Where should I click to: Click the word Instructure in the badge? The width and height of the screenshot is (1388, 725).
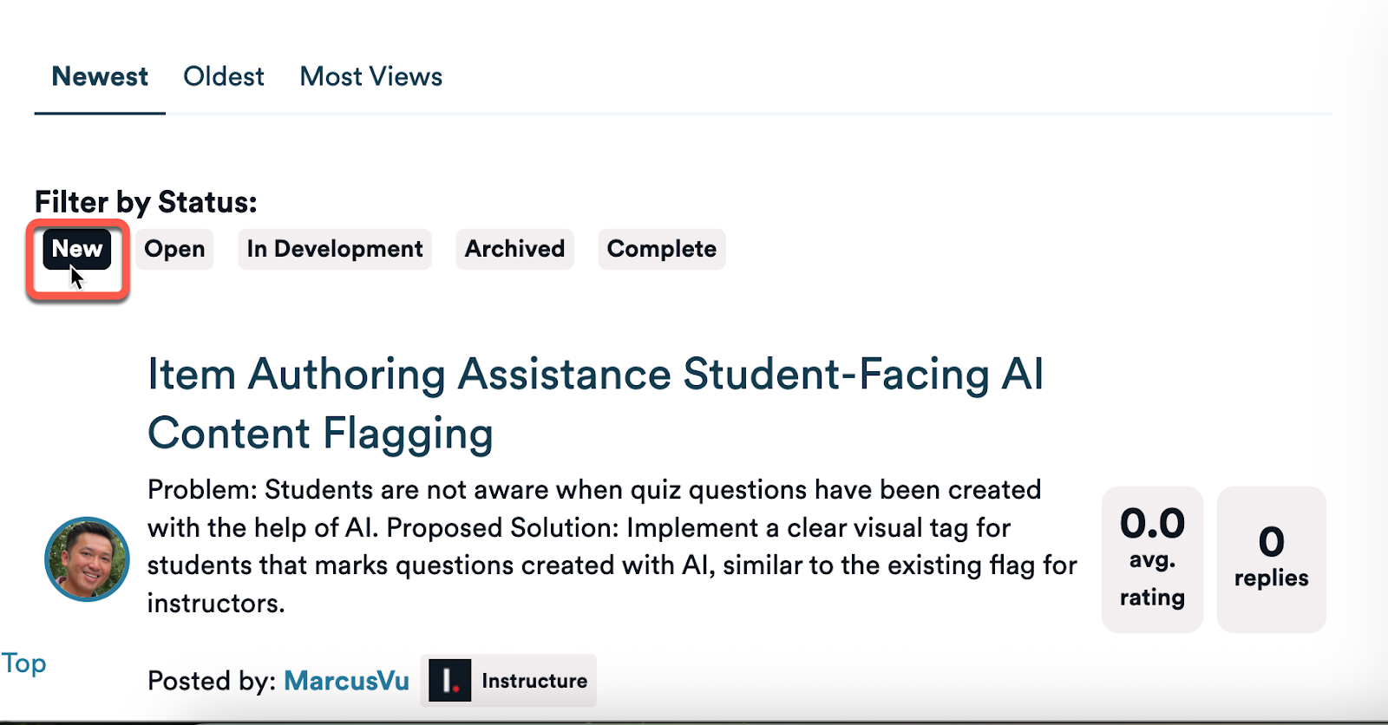534,681
